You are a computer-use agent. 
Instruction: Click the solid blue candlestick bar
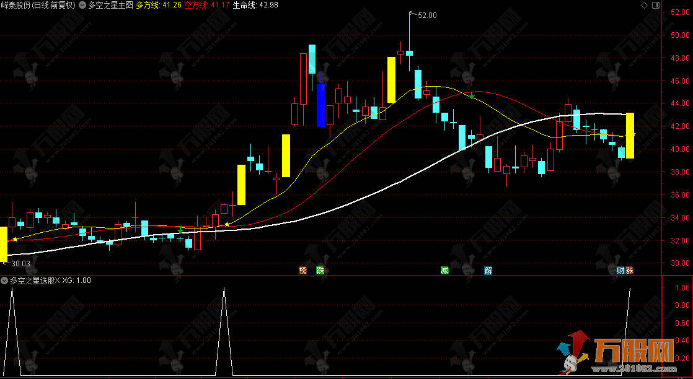(x=320, y=105)
